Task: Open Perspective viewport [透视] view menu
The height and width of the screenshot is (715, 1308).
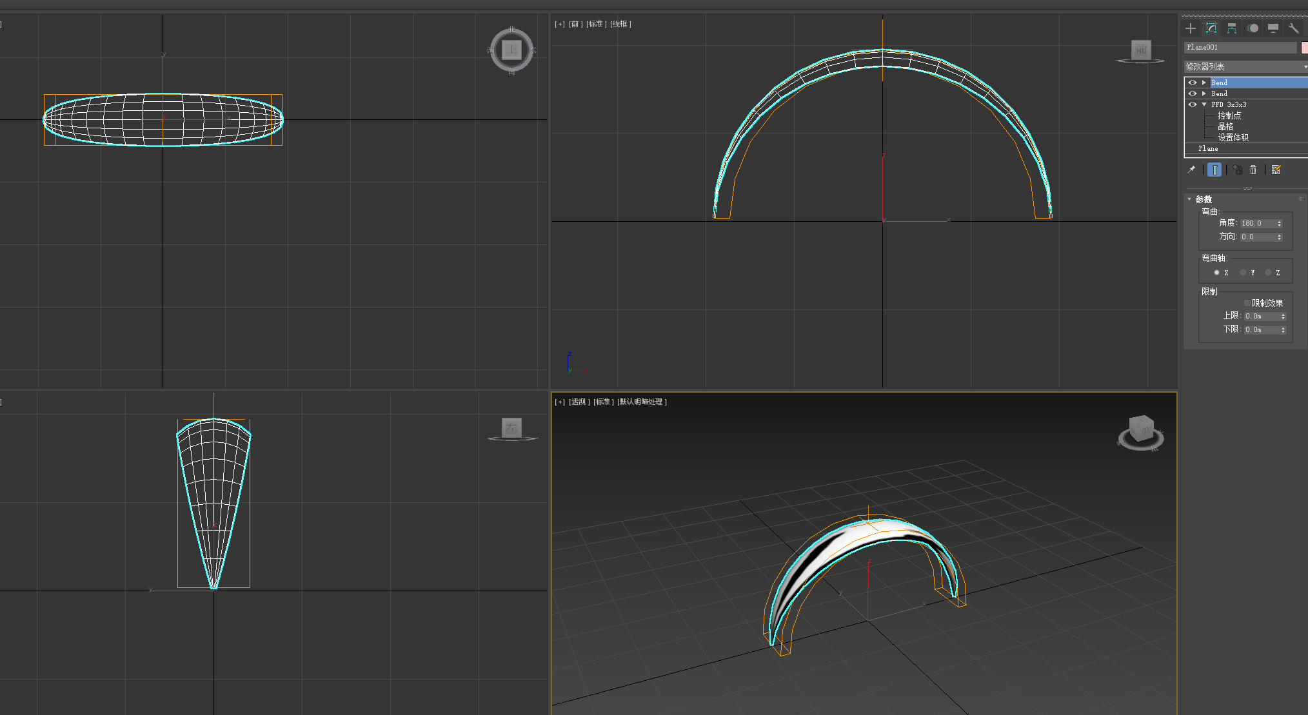Action: tap(579, 402)
